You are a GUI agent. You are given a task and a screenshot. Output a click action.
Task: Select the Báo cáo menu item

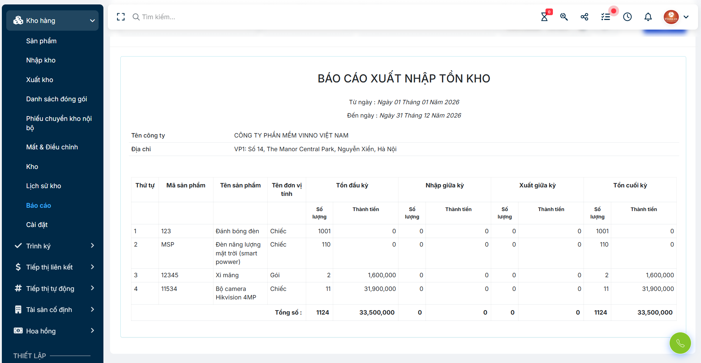point(38,206)
